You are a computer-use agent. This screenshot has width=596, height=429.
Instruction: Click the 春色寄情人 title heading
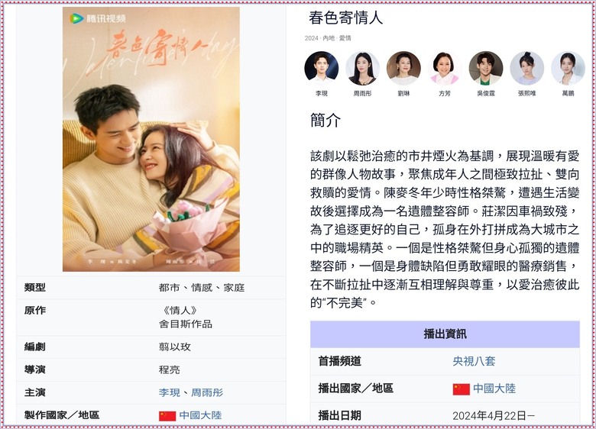coord(345,18)
